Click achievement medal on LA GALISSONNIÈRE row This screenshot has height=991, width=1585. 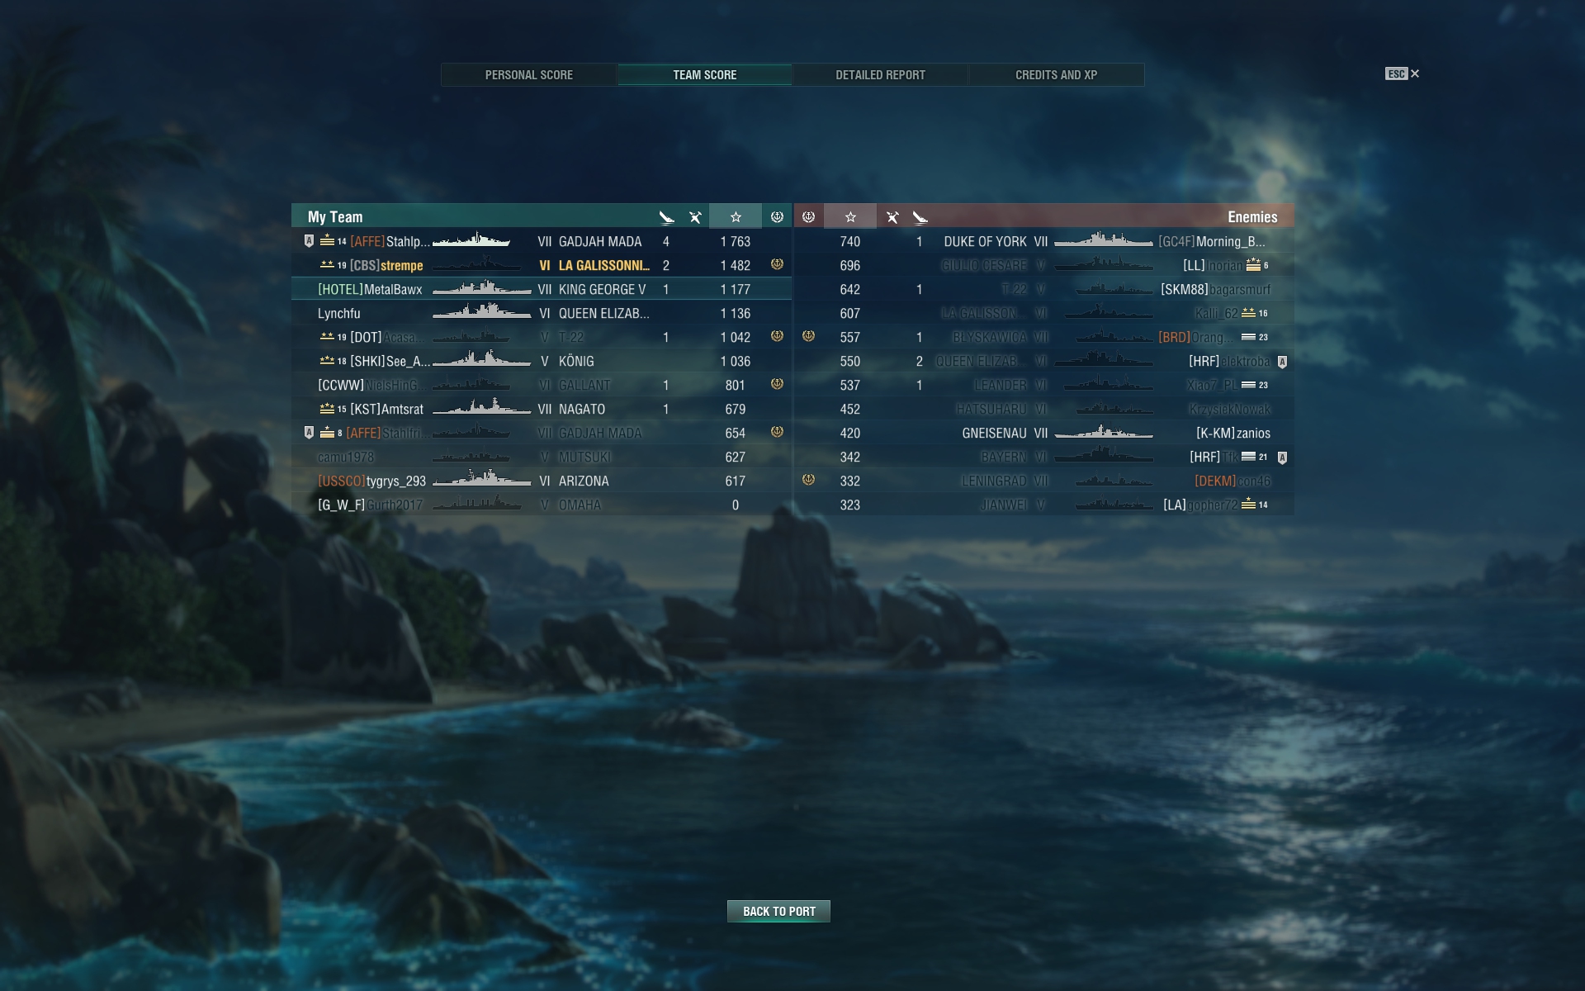click(777, 265)
